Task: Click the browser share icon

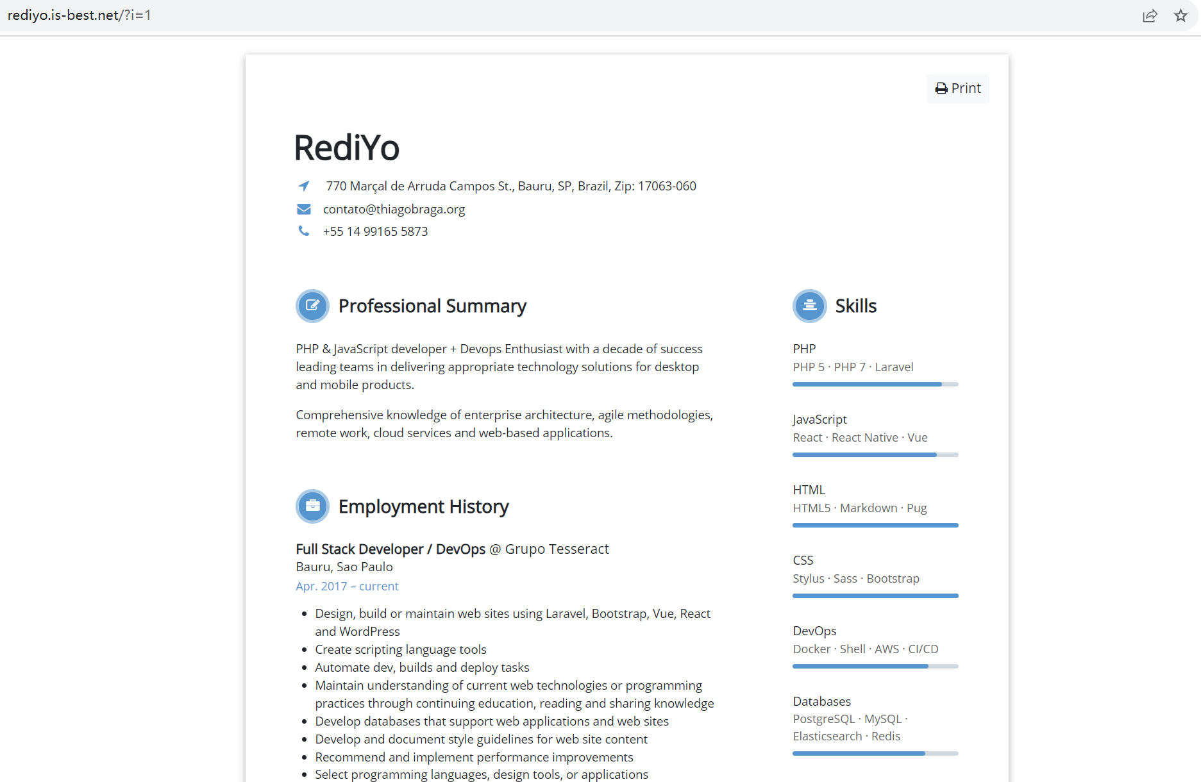Action: (1150, 15)
